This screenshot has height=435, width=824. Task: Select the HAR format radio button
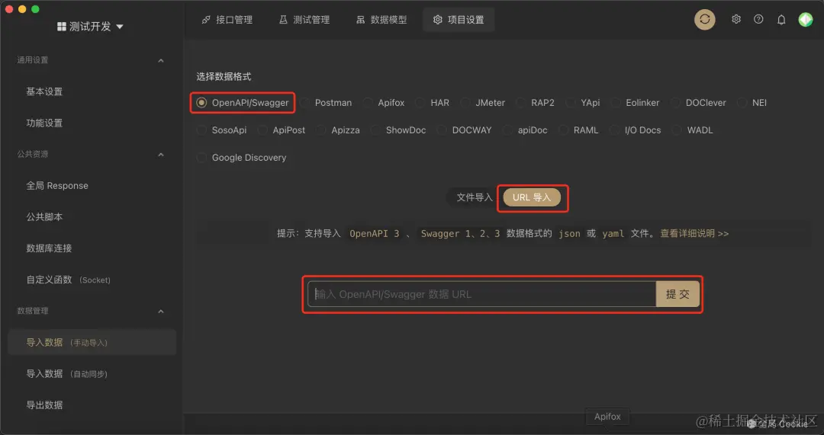point(420,102)
